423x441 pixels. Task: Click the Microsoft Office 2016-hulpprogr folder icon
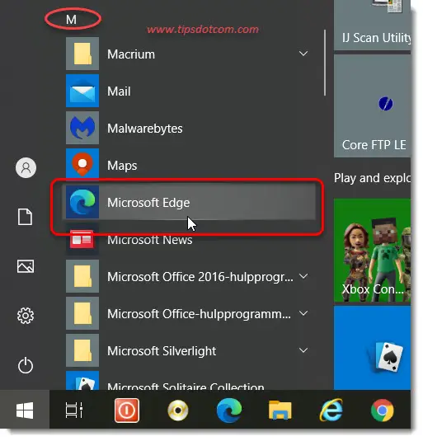[82, 276]
